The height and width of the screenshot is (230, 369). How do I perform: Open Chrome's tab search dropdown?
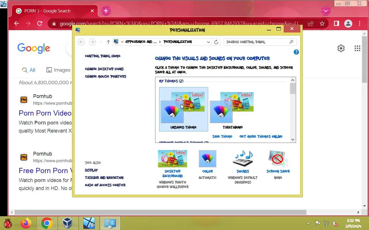(x=326, y=11)
